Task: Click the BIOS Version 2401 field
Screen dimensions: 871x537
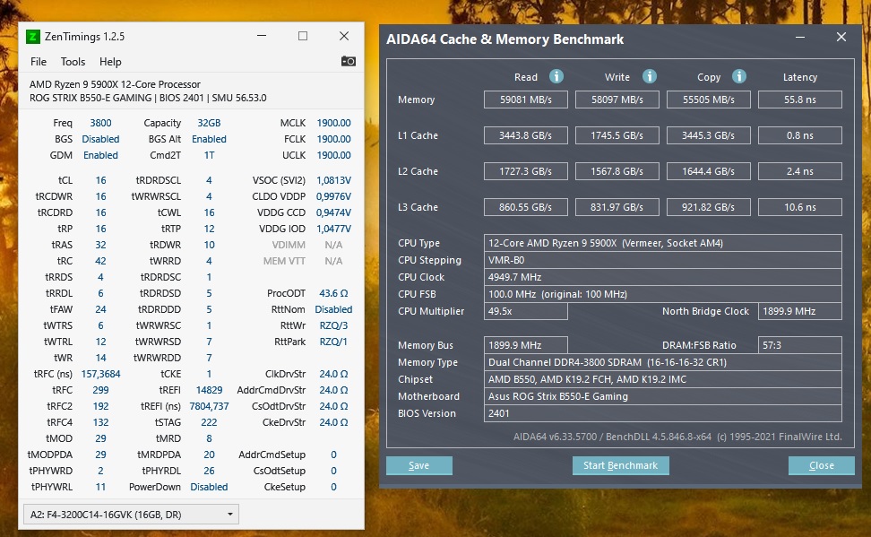Action: (x=663, y=413)
